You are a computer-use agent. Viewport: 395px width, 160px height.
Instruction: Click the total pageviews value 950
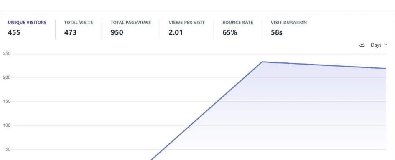click(117, 32)
